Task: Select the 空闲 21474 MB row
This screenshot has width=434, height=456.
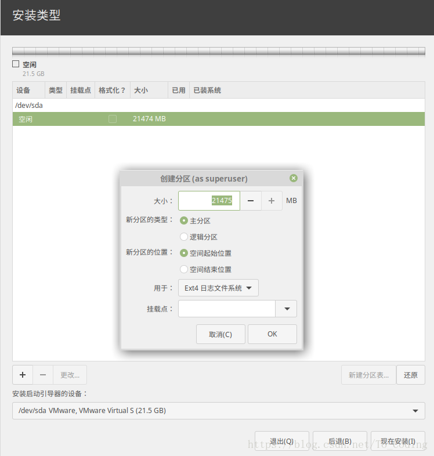Action: [x=219, y=119]
